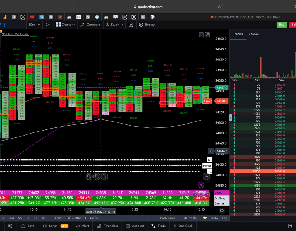Click the plus icon at 24446.0 crosshair

point(211,151)
